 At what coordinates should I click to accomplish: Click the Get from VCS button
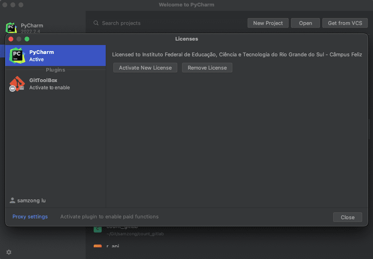[345, 23]
